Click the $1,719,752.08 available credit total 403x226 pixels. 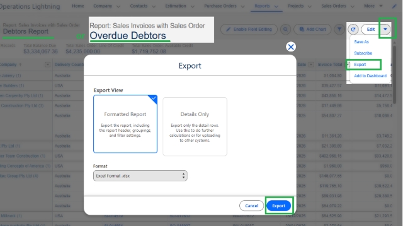click(x=149, y=51)
